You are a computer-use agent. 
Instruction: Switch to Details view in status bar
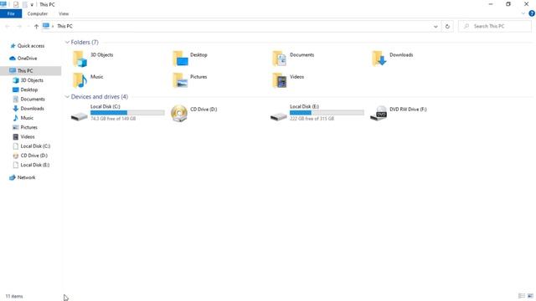click(521, 296)
